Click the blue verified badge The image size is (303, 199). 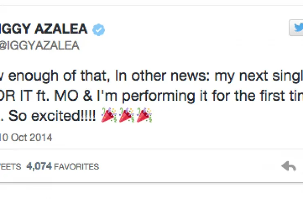tap(99, 29)
